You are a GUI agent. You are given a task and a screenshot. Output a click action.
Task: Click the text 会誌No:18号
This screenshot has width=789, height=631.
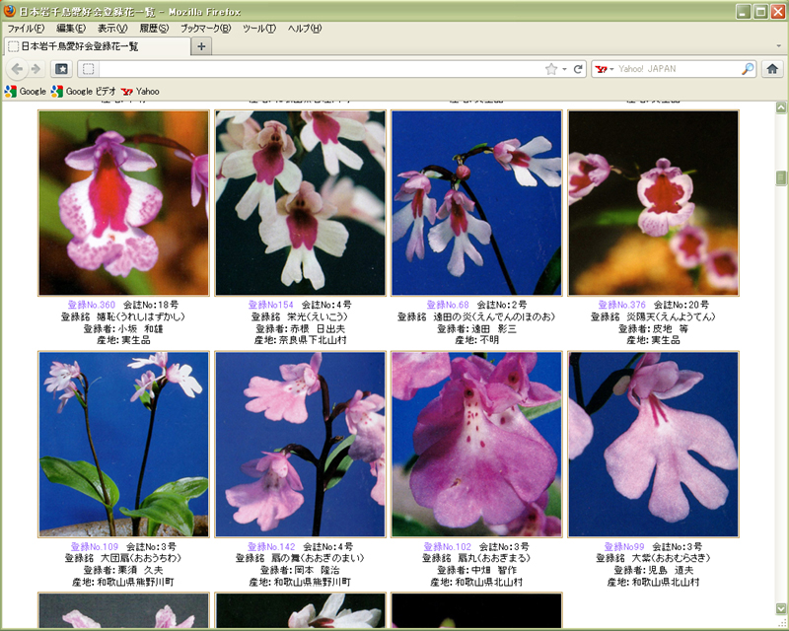click(x=151, y=305)
